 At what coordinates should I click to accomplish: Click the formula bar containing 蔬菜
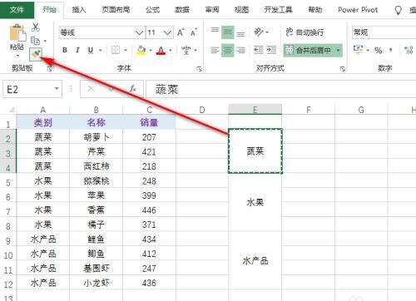280,89
